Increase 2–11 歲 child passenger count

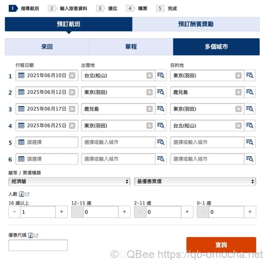[187, 212]
